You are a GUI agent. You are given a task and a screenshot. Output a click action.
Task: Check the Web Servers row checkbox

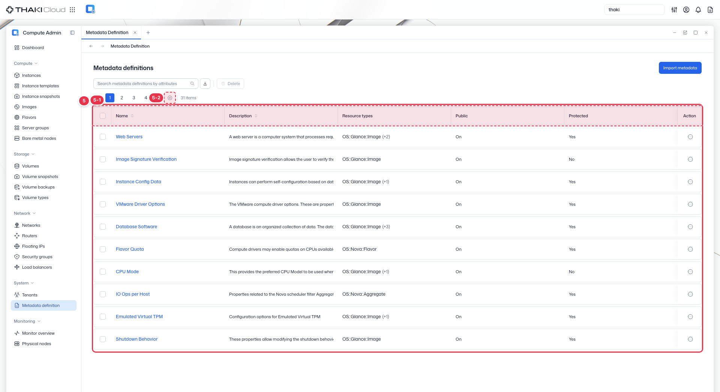click(103, 137)
